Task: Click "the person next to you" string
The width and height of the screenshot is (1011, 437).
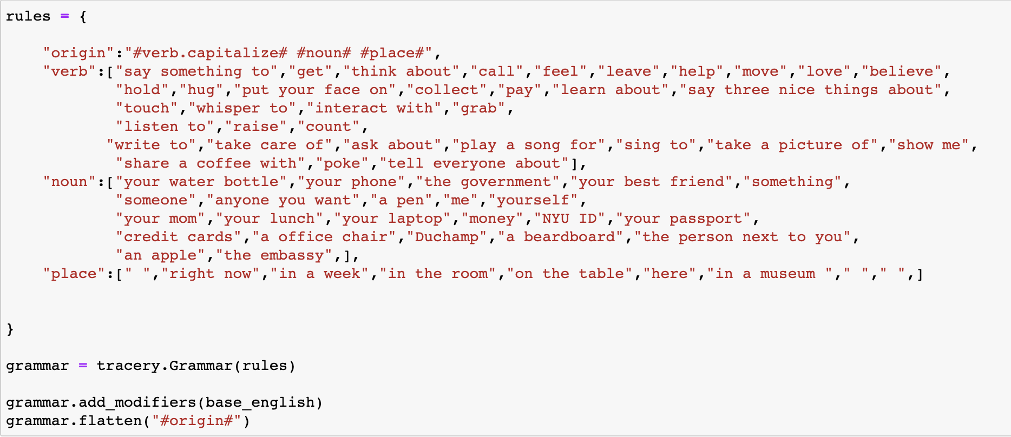Action: [x=742, y=237]
